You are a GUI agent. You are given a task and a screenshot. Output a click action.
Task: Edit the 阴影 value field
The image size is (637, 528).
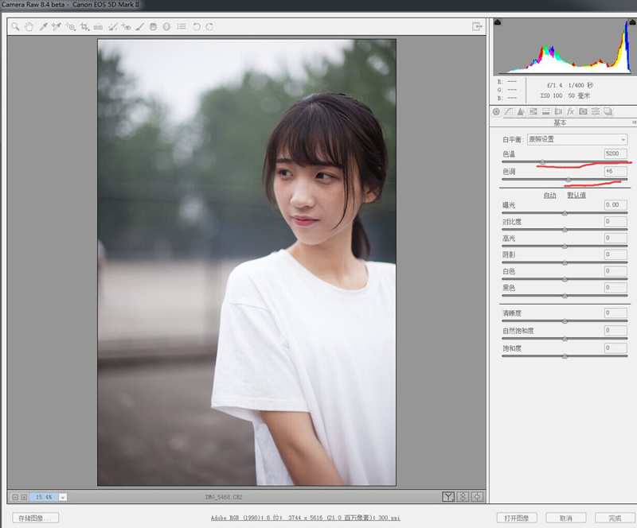pyautogui.click(x=615, y=255)
